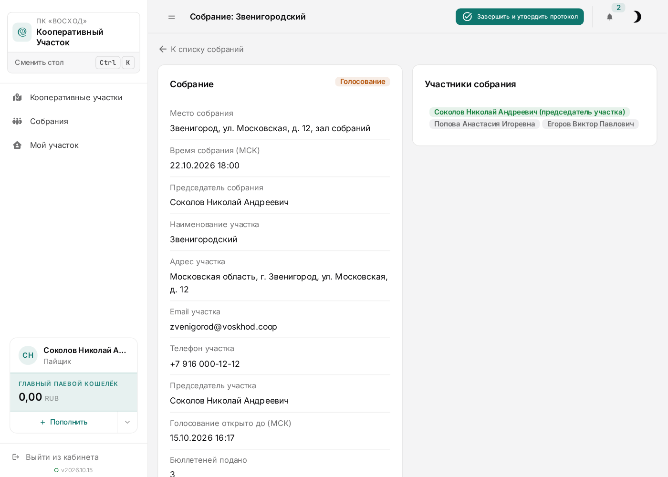
Task: Click meeting time 22.10.2026 18:00
Action: [x=205, y=166]
